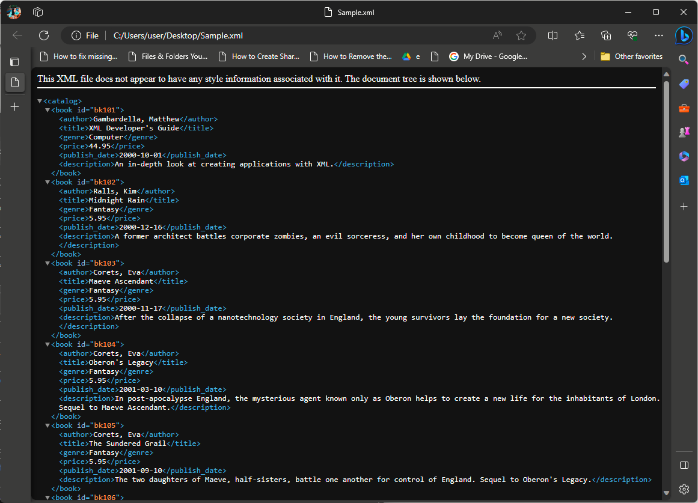Click the page vertical scrollbar thumb

pyautogui.click(x=666, y=171)
